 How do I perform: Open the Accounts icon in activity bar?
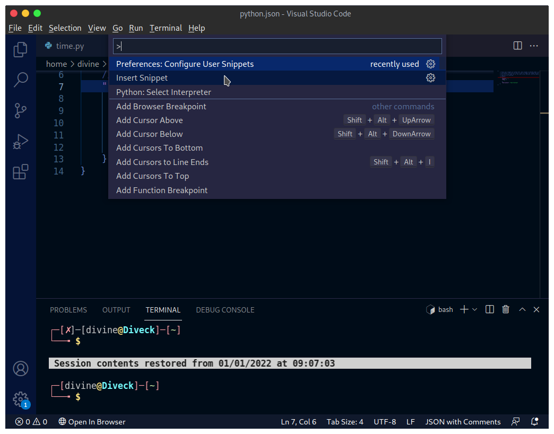click(21, 369)
